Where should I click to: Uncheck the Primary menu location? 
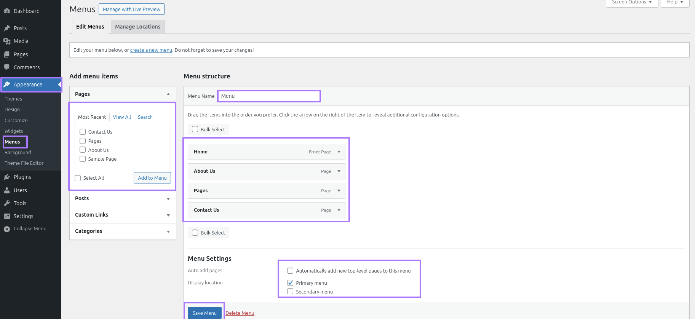(x=290, y=283)
